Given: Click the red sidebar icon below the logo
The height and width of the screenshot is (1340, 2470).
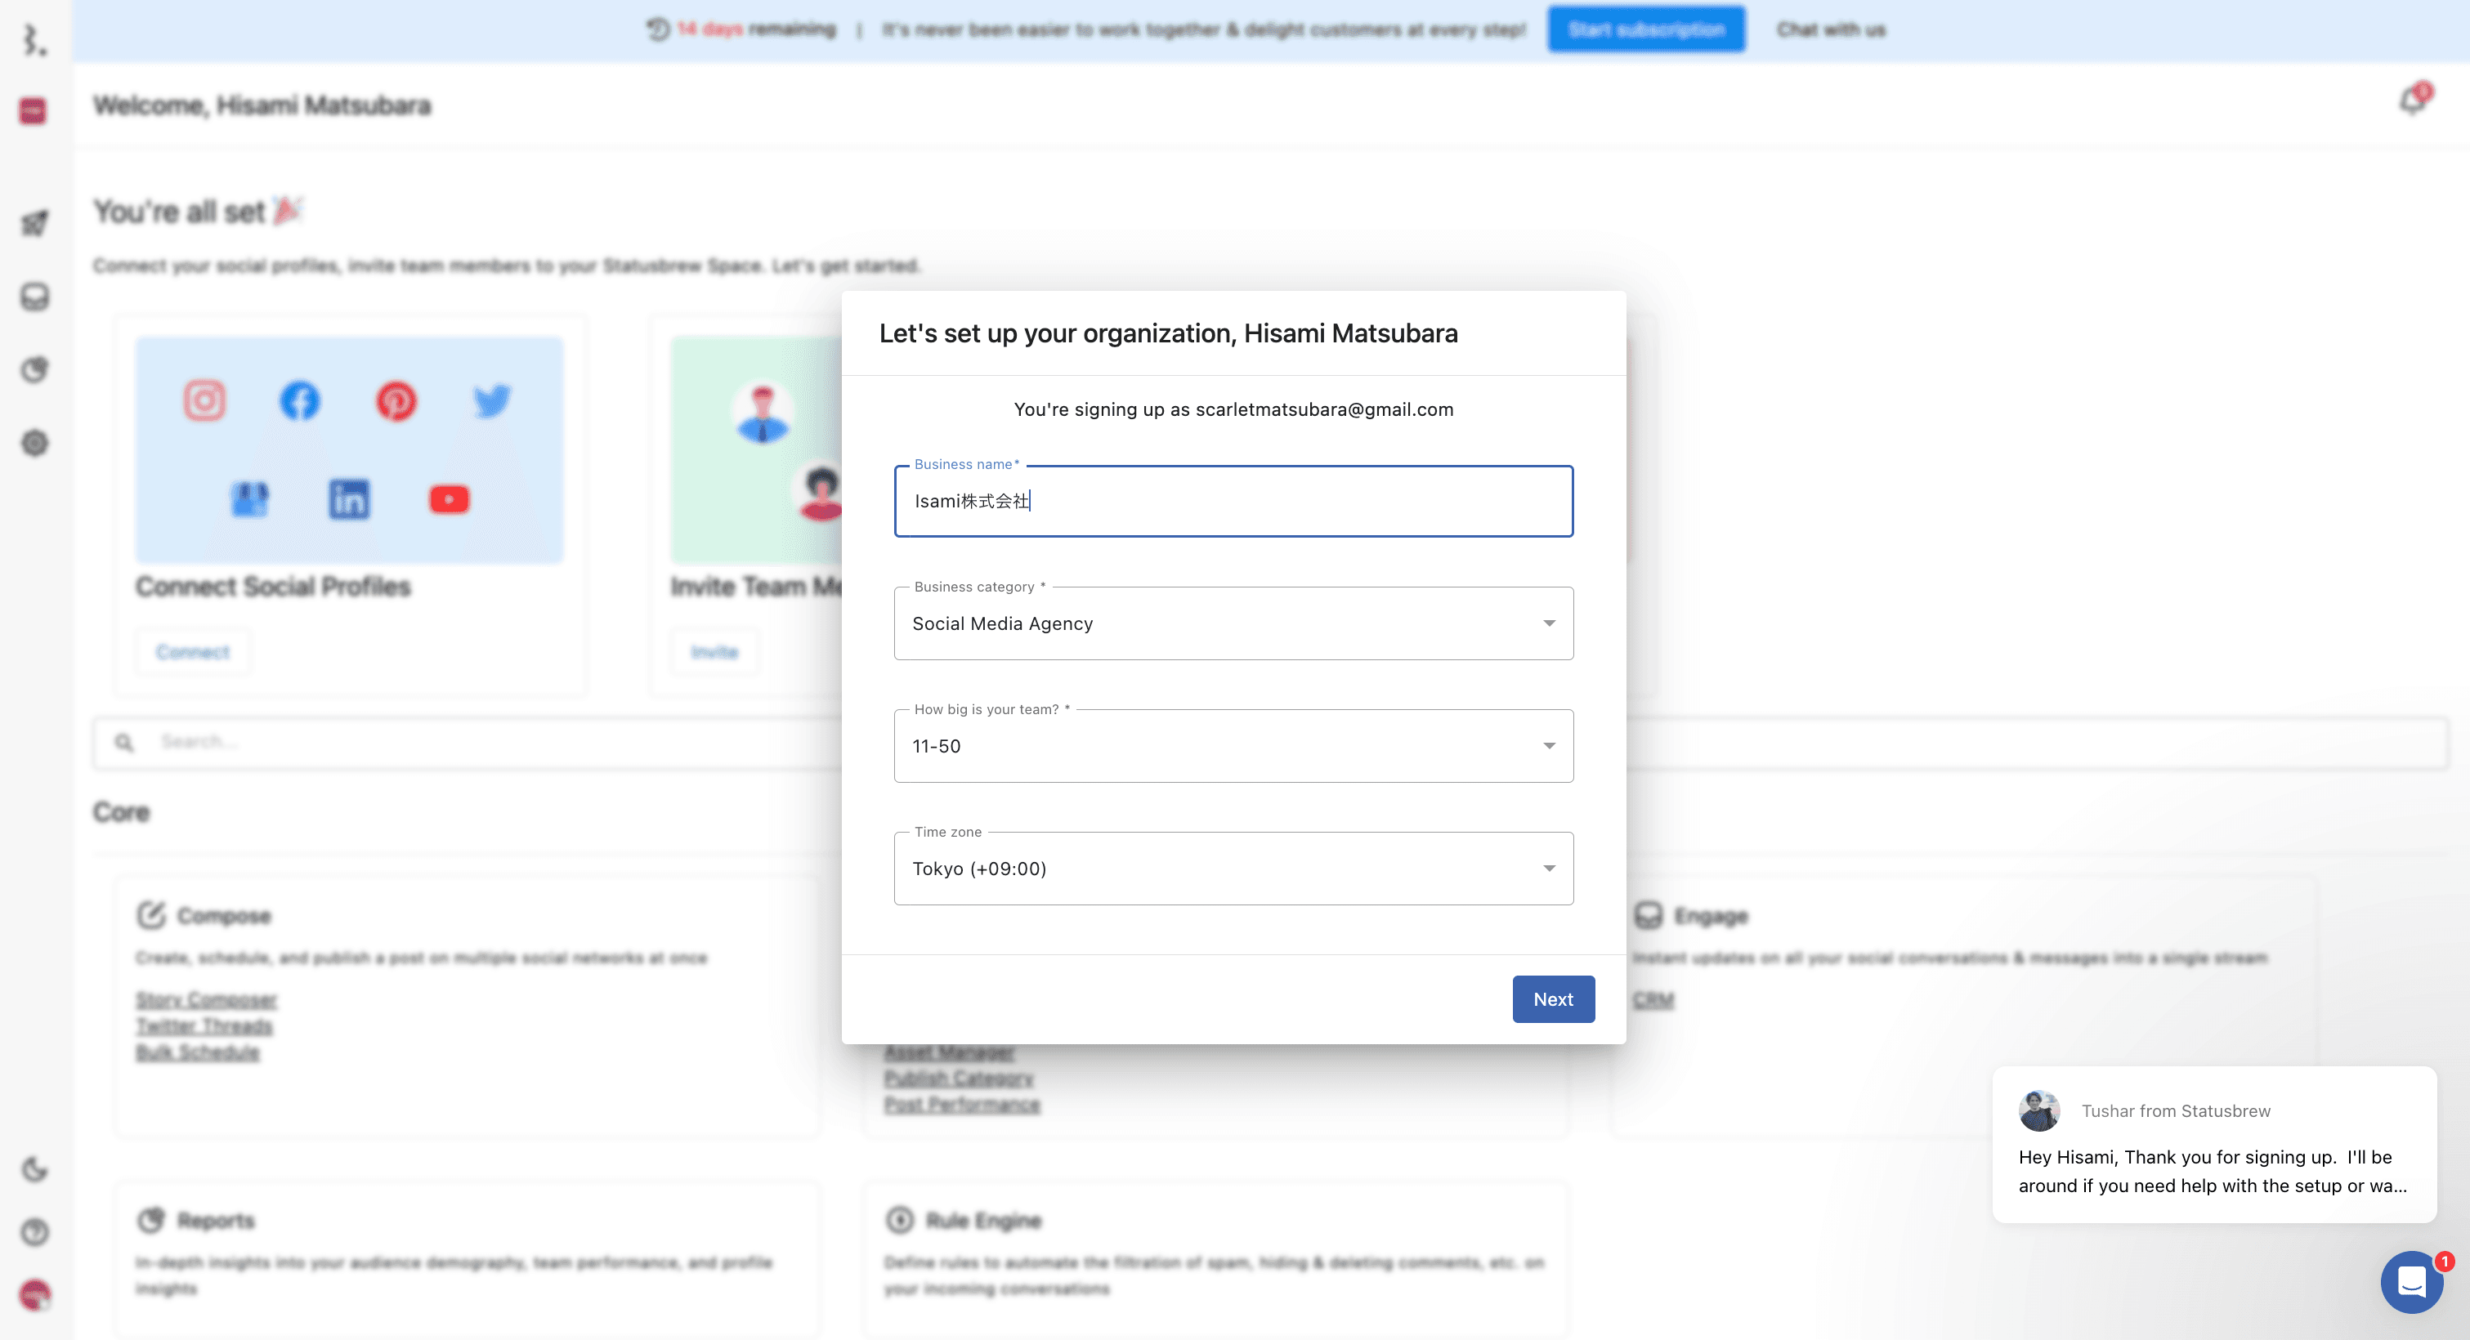Looking at the screenshot, I should pyautogui.click(x=33, y=111).
